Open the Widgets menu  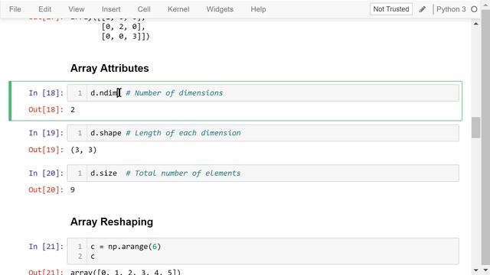pyautogui.click(x=220, y=9)
